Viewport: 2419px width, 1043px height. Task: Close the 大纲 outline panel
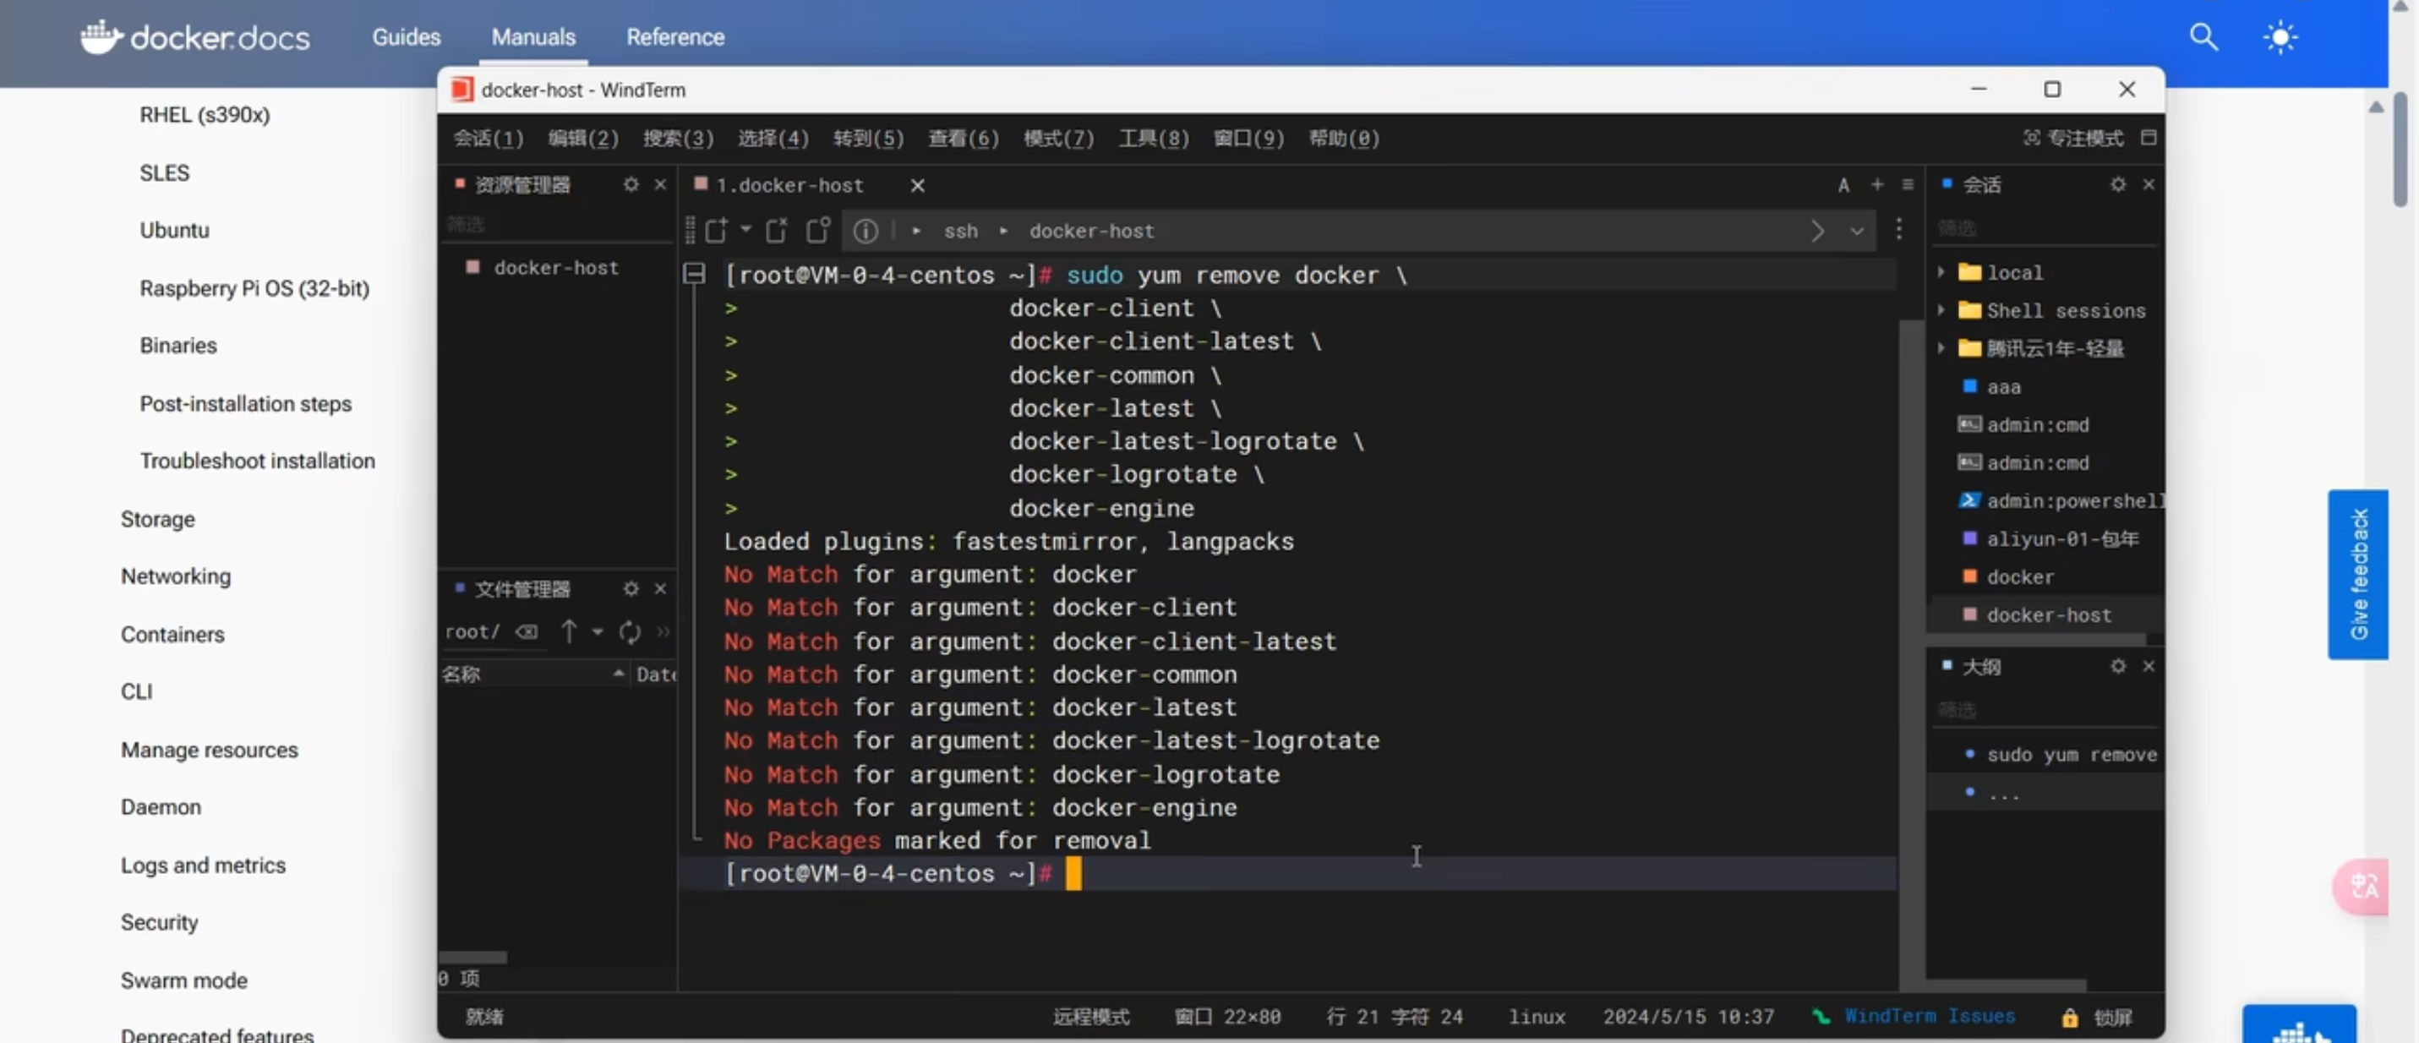pyautogui.click(x=2149, y=667)
